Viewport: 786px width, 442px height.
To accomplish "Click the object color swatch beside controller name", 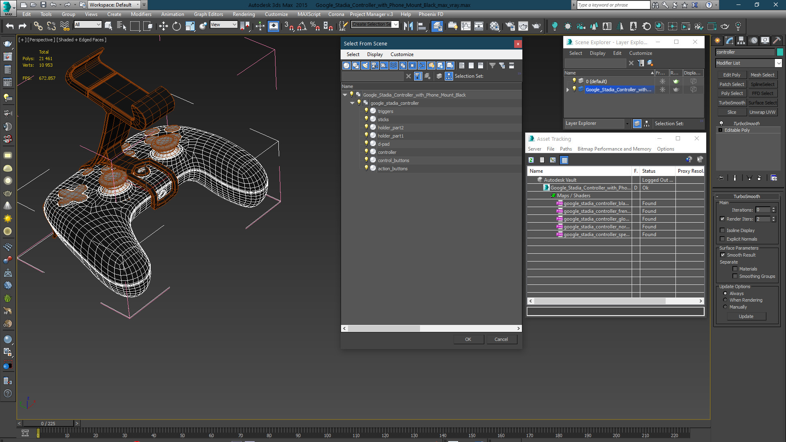I will coord(780,52).
